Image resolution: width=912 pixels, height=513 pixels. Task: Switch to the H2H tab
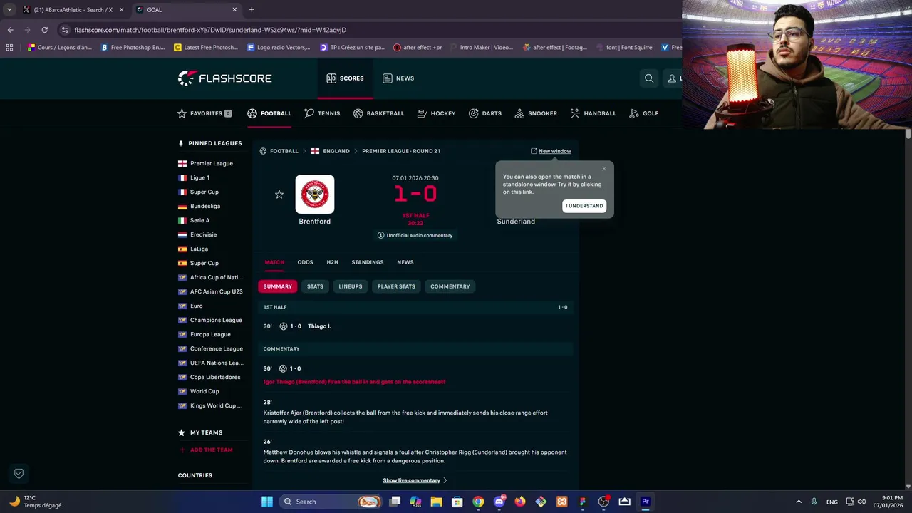(332, 262)
